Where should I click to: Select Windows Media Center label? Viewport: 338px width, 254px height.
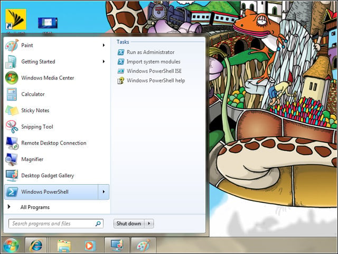pos(48,78)
